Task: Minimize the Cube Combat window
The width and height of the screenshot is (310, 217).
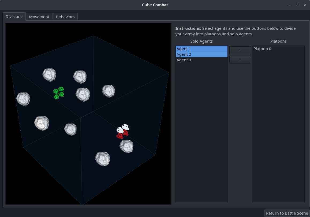Action: 289,5
